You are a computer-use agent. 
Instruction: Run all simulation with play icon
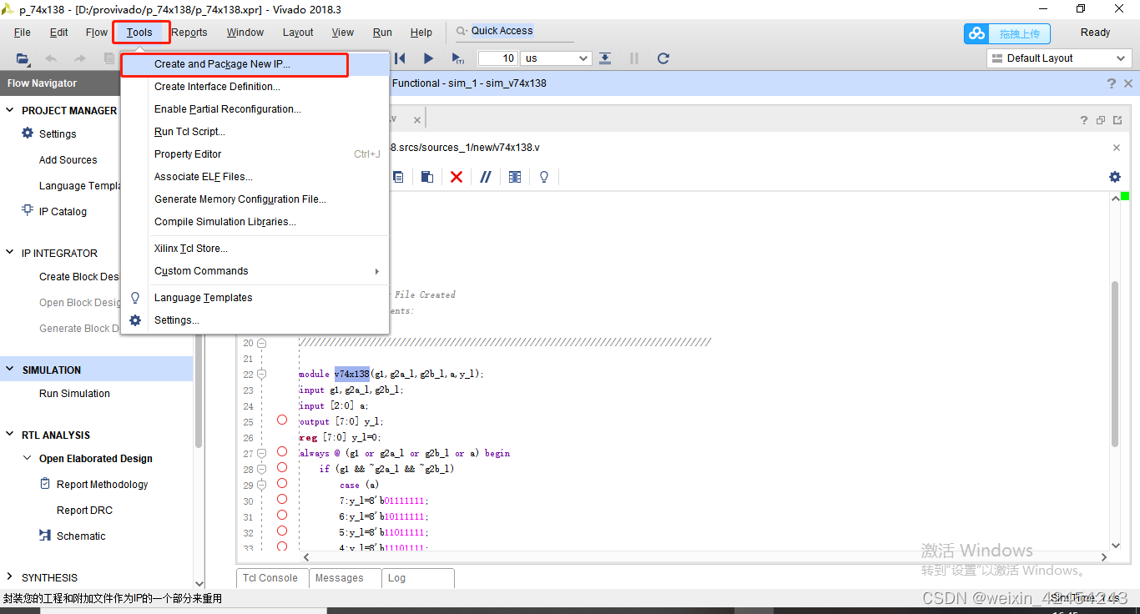(428, 58)
